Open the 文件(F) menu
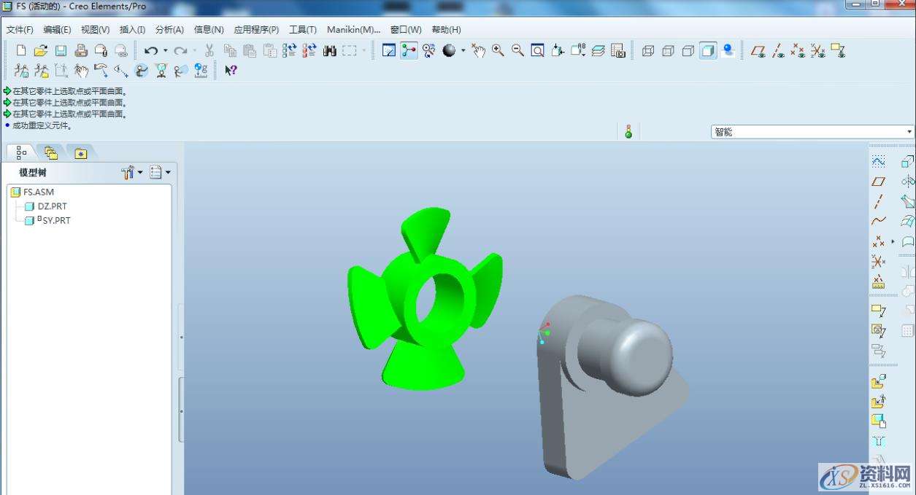The width and height of the screenshot is (916, 495). click(20, 30)
